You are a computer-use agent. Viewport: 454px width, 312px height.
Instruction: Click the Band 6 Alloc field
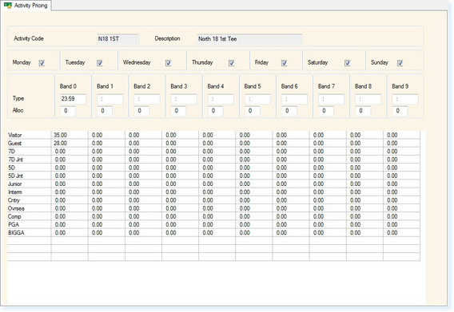289,111
